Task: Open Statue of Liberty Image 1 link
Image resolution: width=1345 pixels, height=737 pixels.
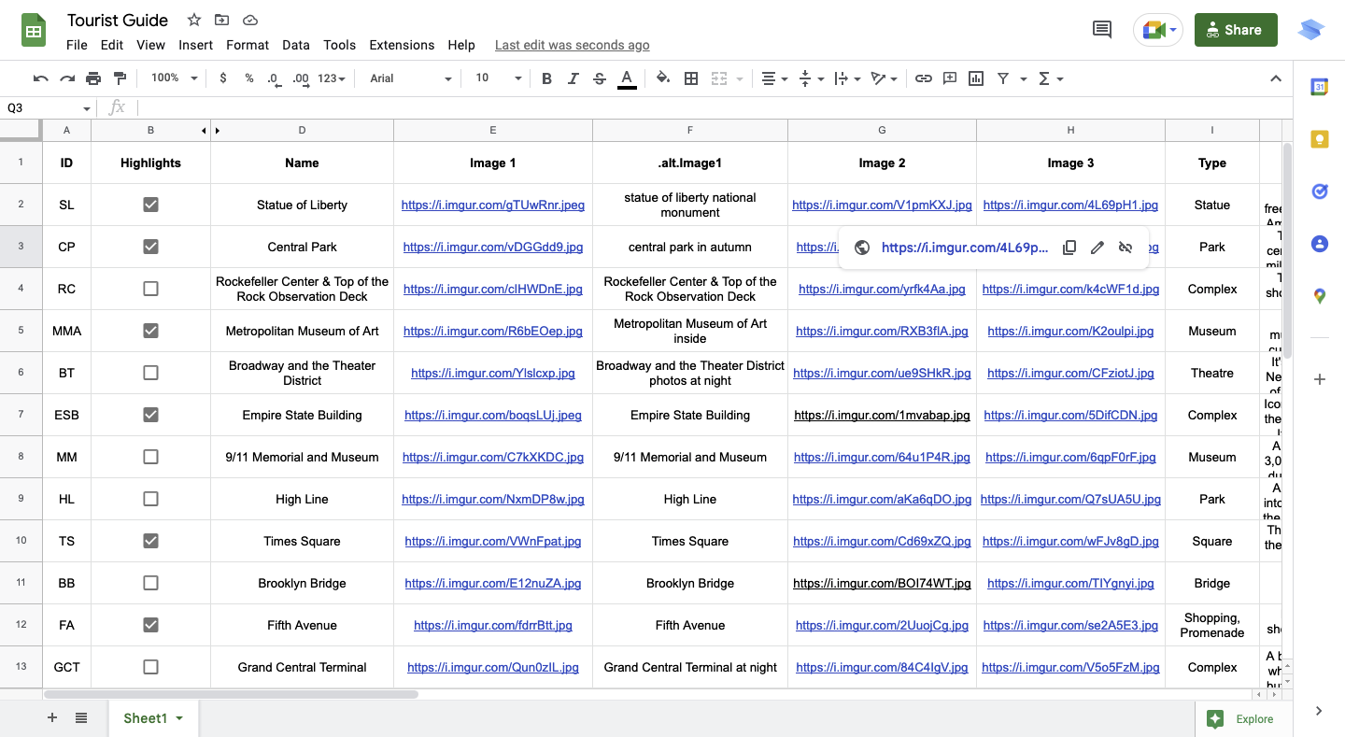Action: point(493,205)
